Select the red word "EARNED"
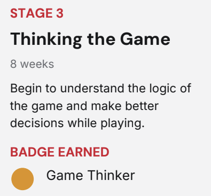Screen dimensions: 211x196 tap(84, 152)
